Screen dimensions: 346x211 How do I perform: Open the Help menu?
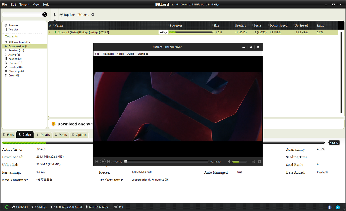pyautogui.click(x=46, y=5)
